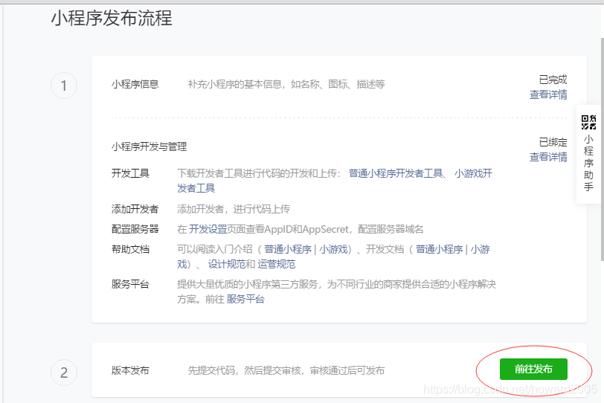
Task: Click the 已绑定 status text
Action: pyautogui.click(x=553, y=142)
